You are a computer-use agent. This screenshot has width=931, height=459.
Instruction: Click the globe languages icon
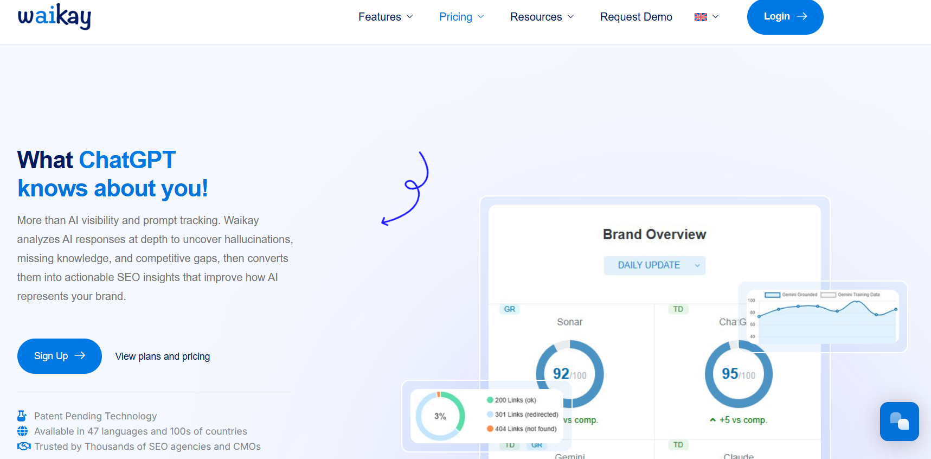[23, 431]
